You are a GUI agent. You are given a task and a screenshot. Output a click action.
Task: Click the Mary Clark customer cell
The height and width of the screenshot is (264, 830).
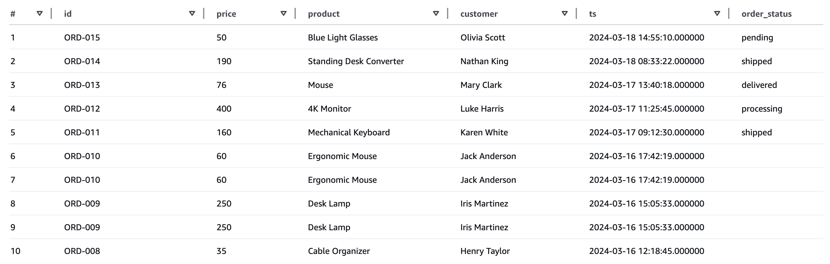pos(481,85)
